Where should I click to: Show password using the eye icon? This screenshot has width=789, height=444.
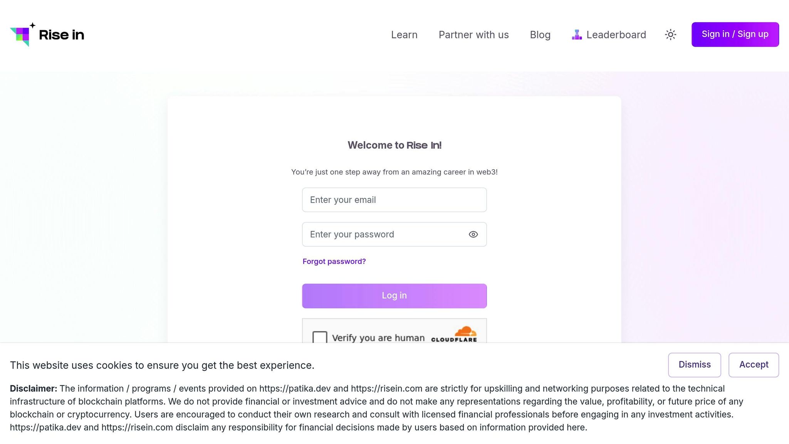click(473, 234)
